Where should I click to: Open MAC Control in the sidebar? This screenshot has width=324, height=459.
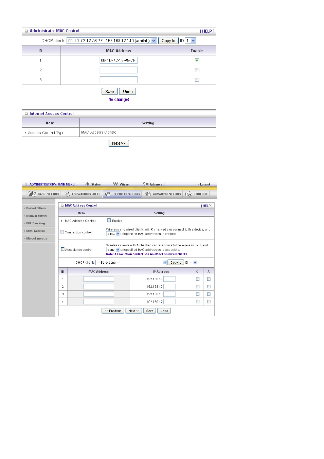(x=36, y=231)
